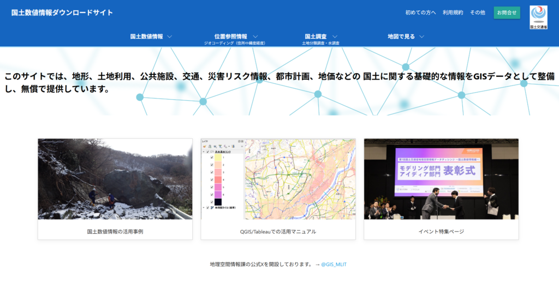
Task: Click the QGIS/Tableauでの活用マニュアル caption
Action: point(278,232)
